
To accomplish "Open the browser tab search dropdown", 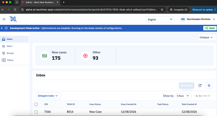I will [17, 2].
